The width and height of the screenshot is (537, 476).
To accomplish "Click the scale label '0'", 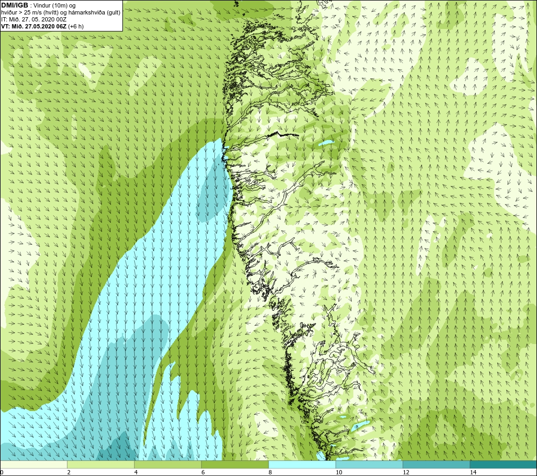I will [x=2, y=472].
